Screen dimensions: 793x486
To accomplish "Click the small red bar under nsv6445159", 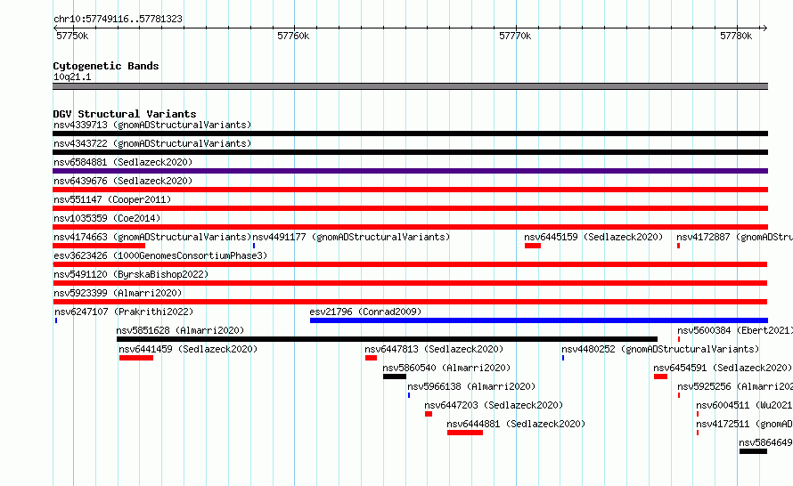I will [x=533, y=246].
